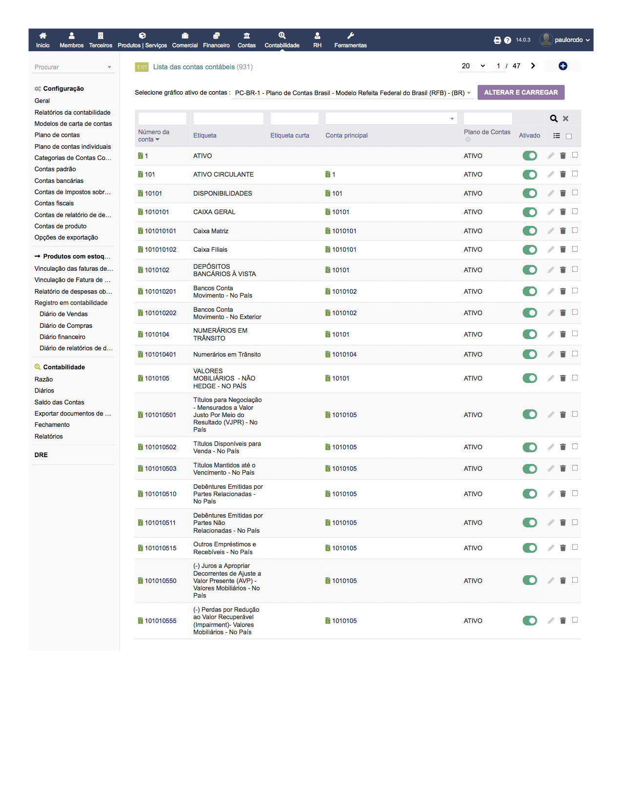Screen dimensions: 622x805
Task: Click the print page icon
Action: (x=497, y=40)
